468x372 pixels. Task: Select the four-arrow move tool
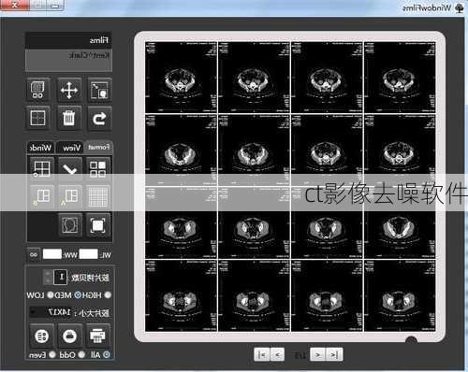coord(69,91)
